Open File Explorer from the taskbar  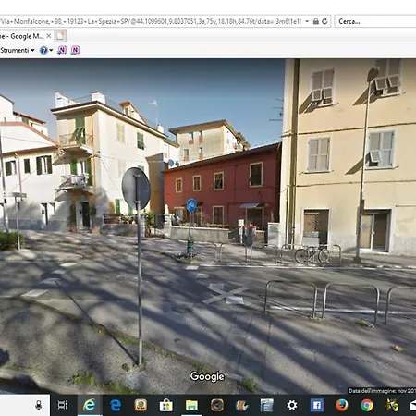[x=191, y=405]
